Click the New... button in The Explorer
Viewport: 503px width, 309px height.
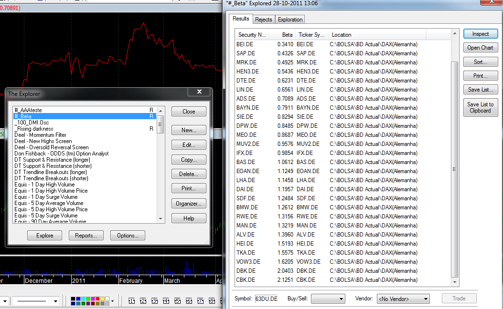189,130
